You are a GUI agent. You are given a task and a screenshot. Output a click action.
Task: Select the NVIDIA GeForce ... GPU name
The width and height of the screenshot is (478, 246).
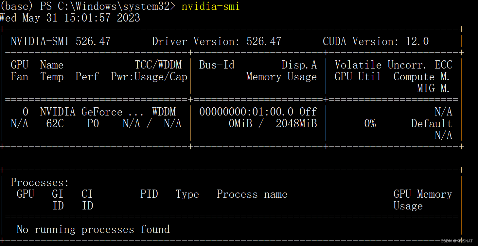92,112
